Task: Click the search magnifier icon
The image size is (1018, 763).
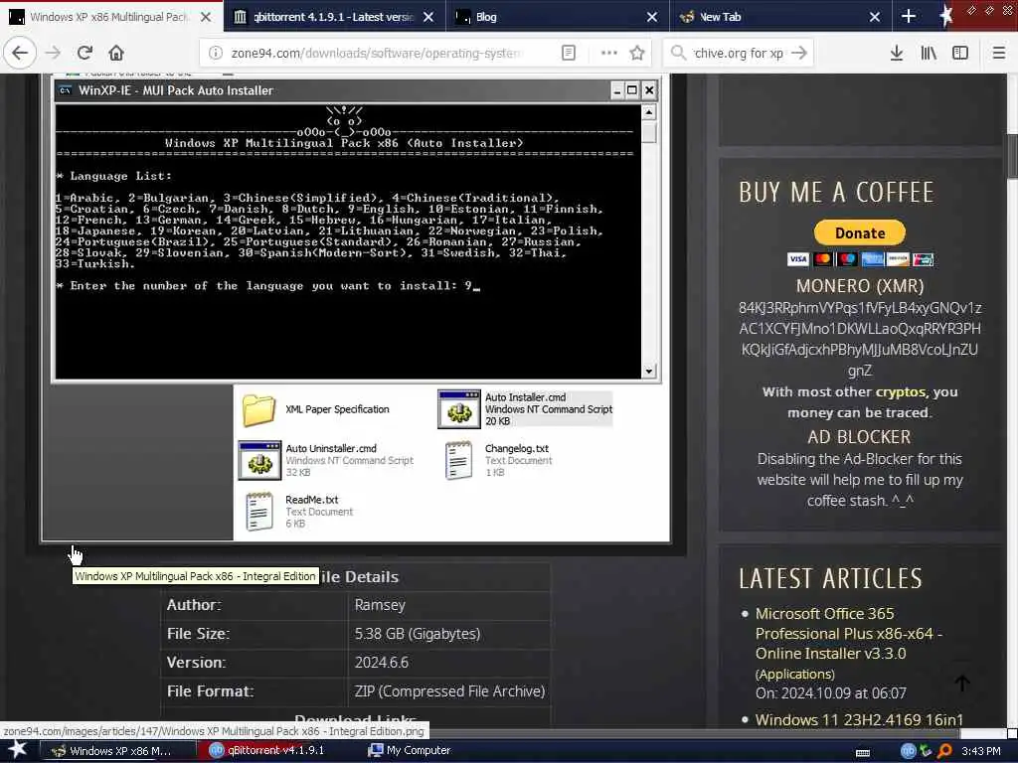Action: pyautogui.click(x=678, y=53)
